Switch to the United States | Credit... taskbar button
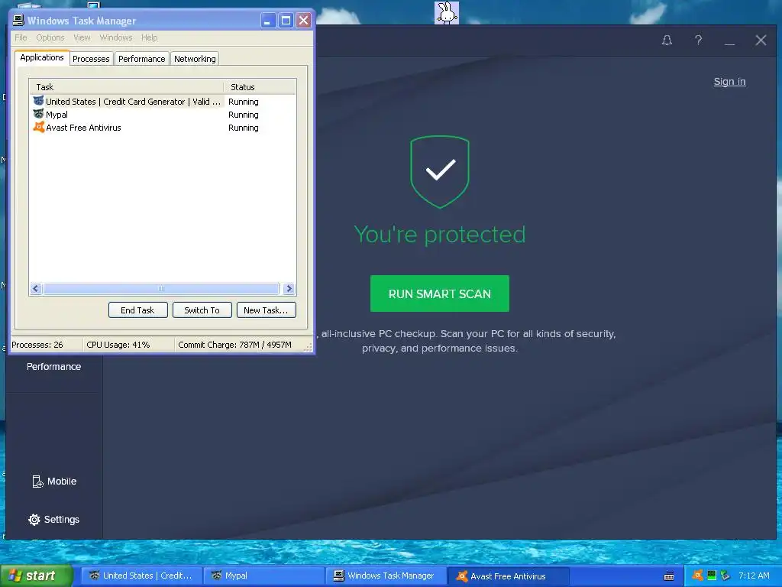782x587 pixels. coord(141,576)
